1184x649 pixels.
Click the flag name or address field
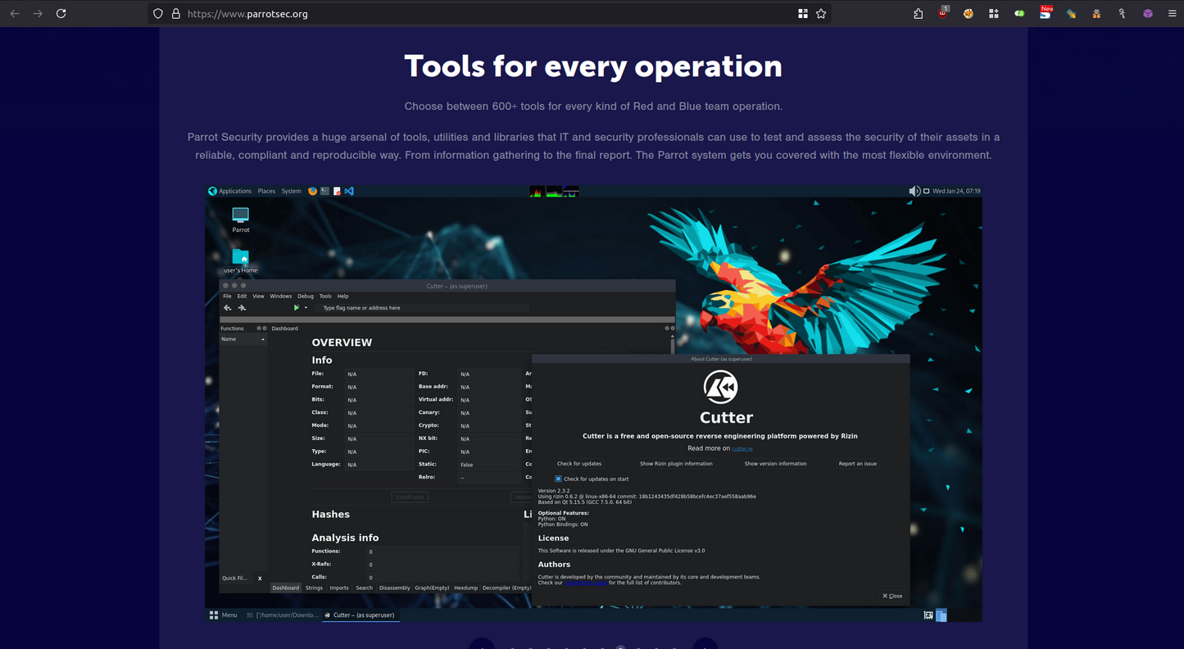pyautogui.click(x=423, y=308)
